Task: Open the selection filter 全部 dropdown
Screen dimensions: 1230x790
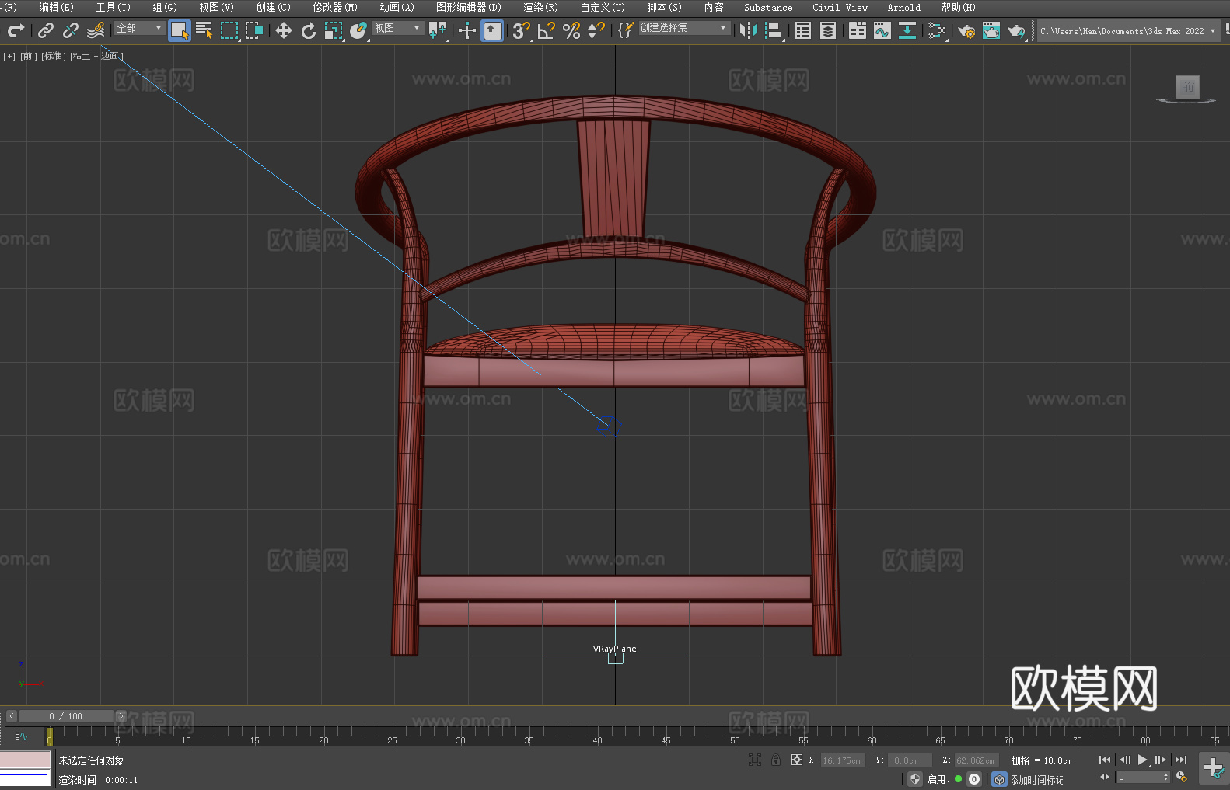Action: 140,28
